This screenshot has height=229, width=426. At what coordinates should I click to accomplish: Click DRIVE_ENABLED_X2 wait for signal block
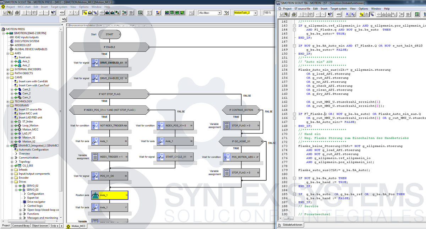[x=109, y=78]
